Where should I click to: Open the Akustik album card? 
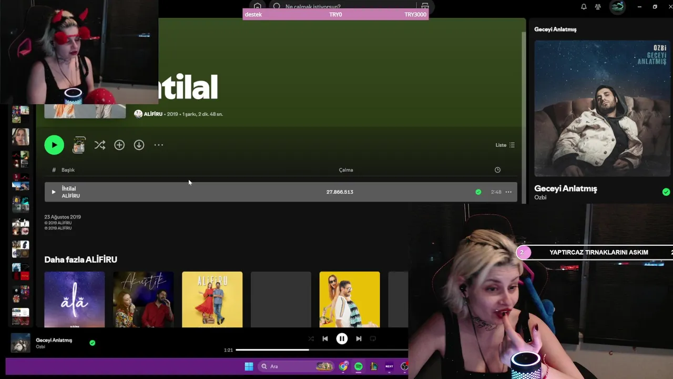click(144, 300)
